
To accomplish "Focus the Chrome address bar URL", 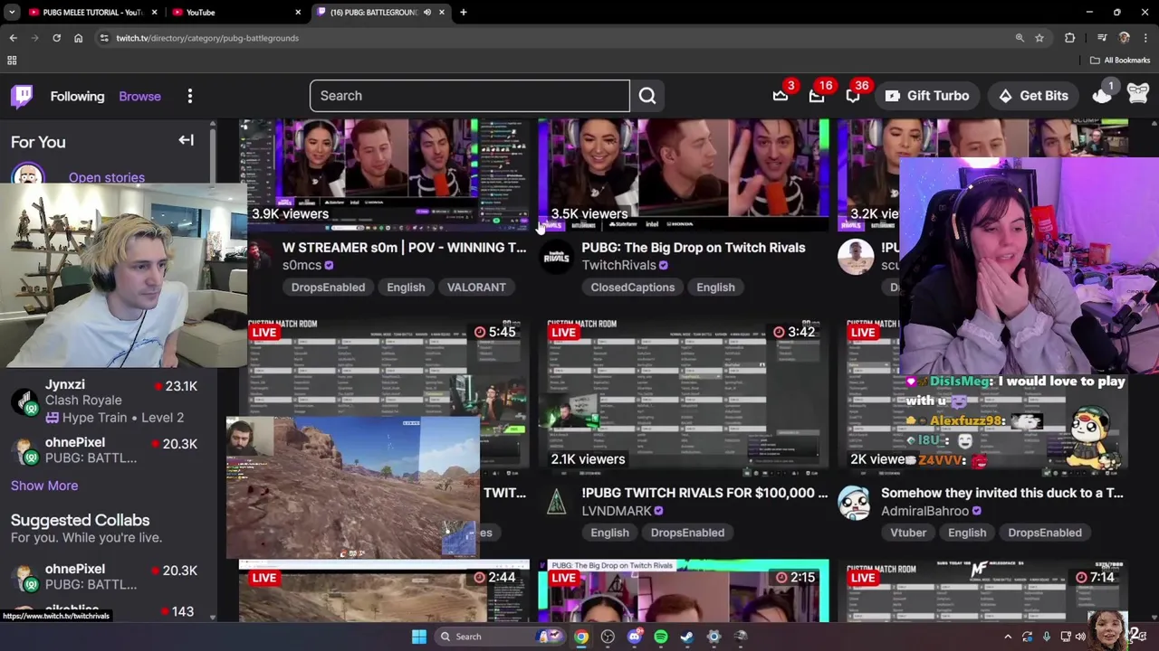I will (206, 38).
